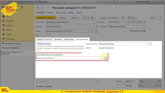This screenshot has width=165, height=93.
Task: Click icon right of Создать на основании
Action: (x=123, y=18)
